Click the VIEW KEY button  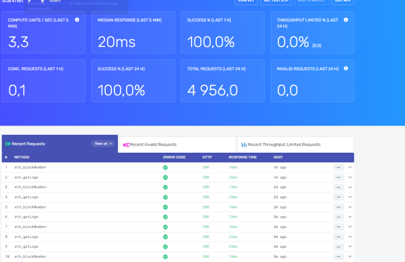pyautogui.click(x=246, y=2)
